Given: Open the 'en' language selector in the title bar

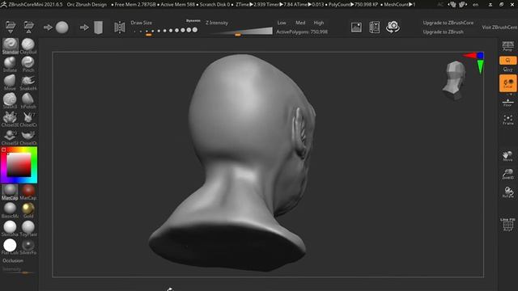Looking at the screenshot, I should point(475,5).
